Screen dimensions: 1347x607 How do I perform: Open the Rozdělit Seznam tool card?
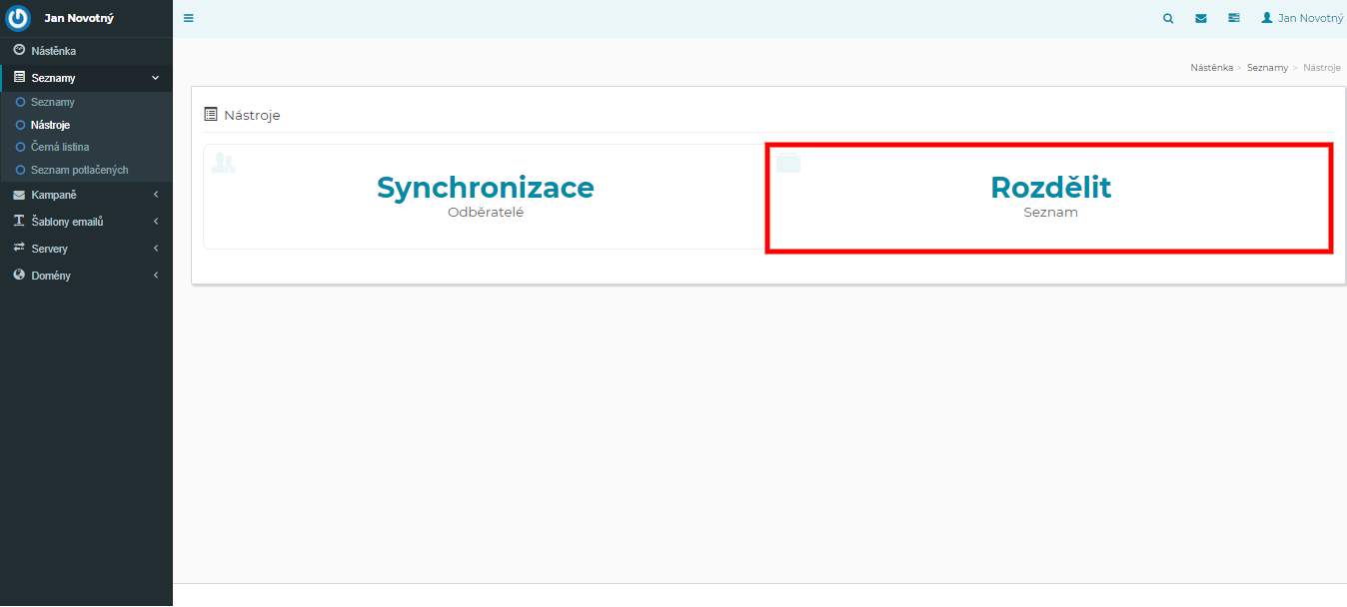1049,197
